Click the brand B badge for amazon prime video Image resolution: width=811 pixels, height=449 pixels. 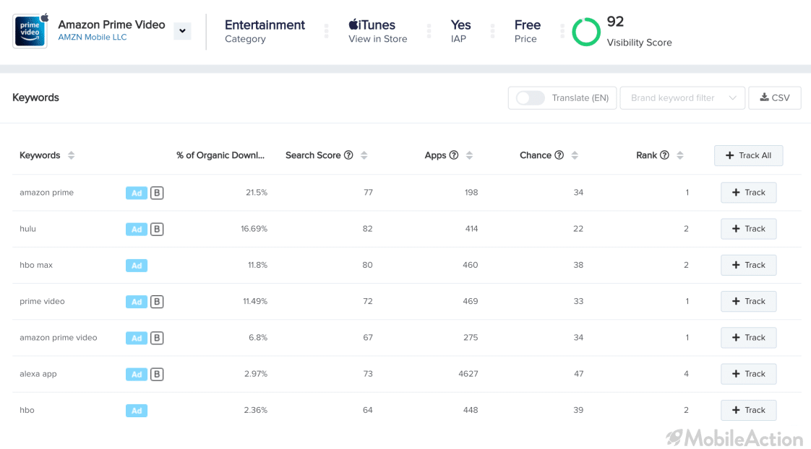click(157, 338)
